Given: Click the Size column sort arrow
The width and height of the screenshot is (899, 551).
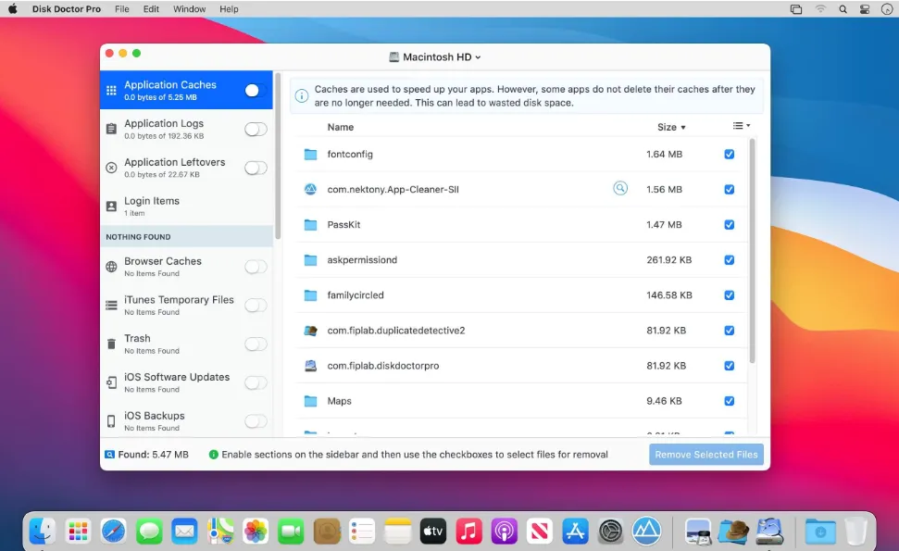Looking at the screenshot, I should click(x=683, y=127).
